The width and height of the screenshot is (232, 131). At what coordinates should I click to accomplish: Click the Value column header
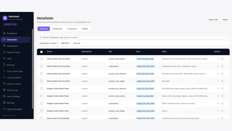[x=164, y=52]
